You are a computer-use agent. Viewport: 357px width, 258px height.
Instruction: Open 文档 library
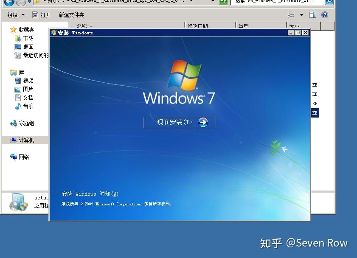click(28, 98)
